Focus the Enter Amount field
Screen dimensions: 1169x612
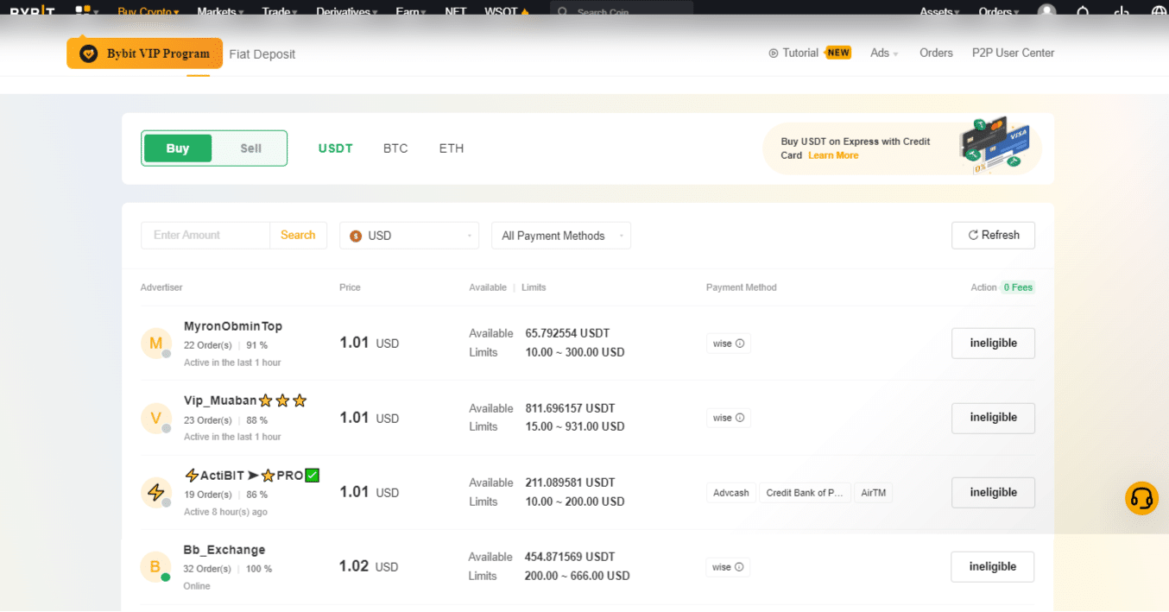pyautogui.click(x=205, y=235)
